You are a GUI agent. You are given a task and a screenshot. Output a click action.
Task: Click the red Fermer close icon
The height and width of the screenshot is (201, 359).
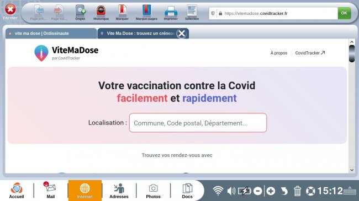[x=10, y=9]
